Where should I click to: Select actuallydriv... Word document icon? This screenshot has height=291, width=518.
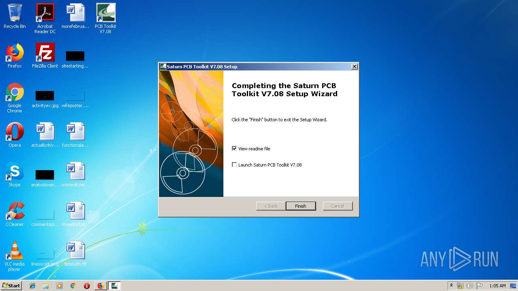[45, 135]
